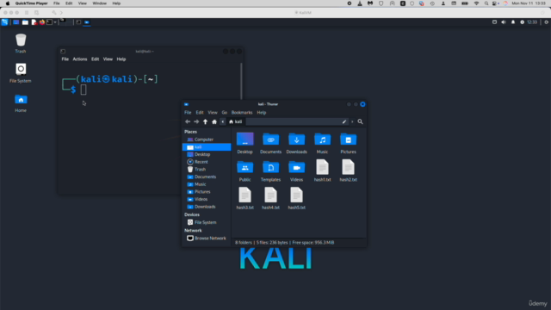Image resolution: width=551 pixels, height=310 pixels.
Task: Open Thunar's Help menu
Action: 262,113
